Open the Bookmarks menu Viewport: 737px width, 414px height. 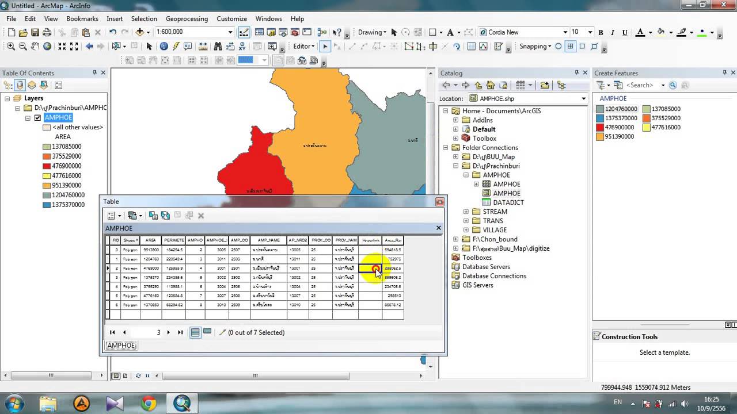[82, 18]
